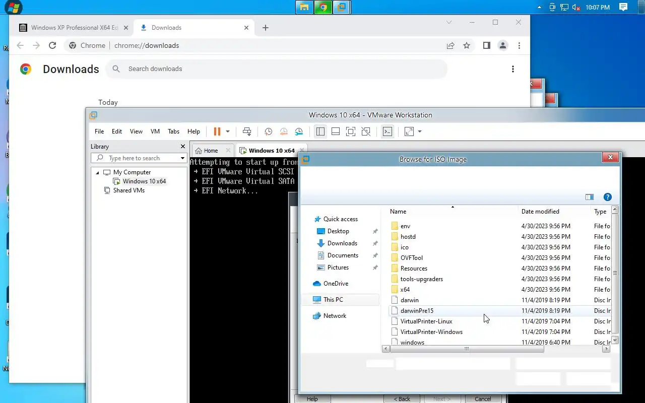Screen dimensions: 645x403
Task: Open the stretch display dropdown arrow
Action: [420, 131]
